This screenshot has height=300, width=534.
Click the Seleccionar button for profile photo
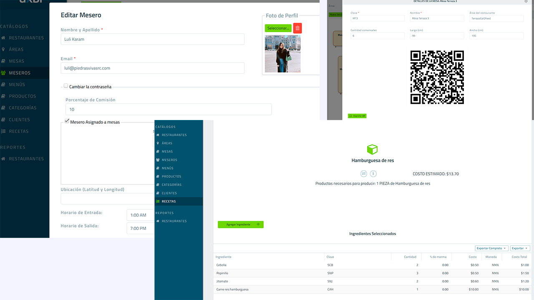278,28
